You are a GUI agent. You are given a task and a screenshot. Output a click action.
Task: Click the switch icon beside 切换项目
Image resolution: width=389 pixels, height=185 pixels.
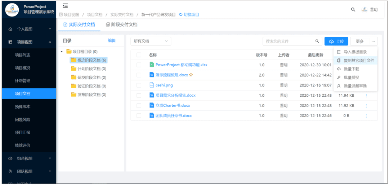pos(180,15)
